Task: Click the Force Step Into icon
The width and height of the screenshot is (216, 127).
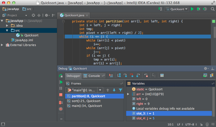Action: pyautogui.click(x=132, y=75)
